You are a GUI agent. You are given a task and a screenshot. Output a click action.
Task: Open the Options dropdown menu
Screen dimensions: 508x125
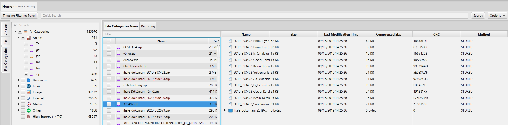[497, 16]
